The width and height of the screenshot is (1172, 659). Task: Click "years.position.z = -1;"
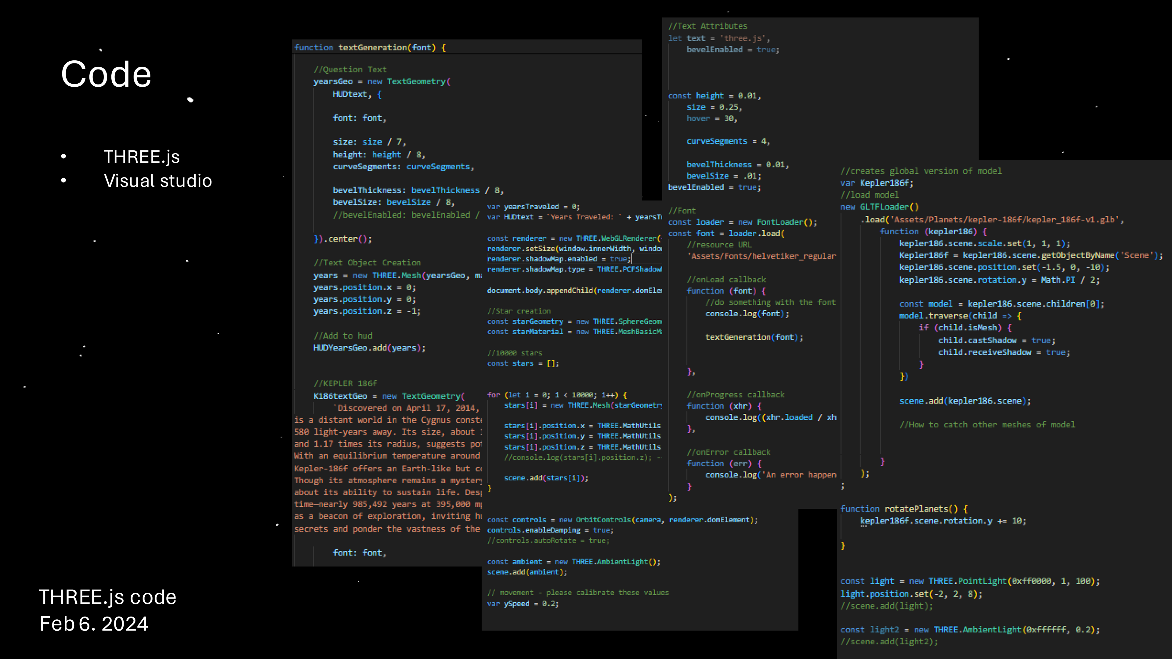click(367, 311)
